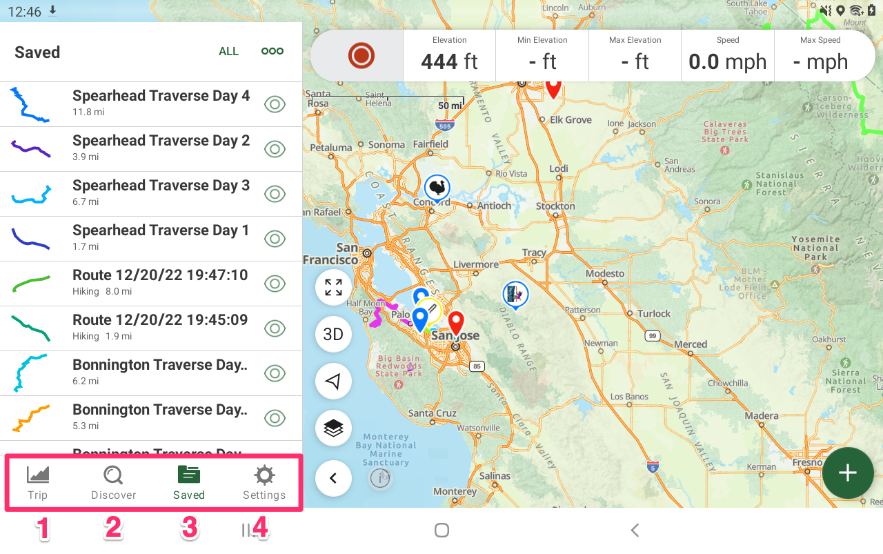The image size is (883, 554).
Task: Open Spearhead Traverse Day 4 track
Action: coord(151,104)
